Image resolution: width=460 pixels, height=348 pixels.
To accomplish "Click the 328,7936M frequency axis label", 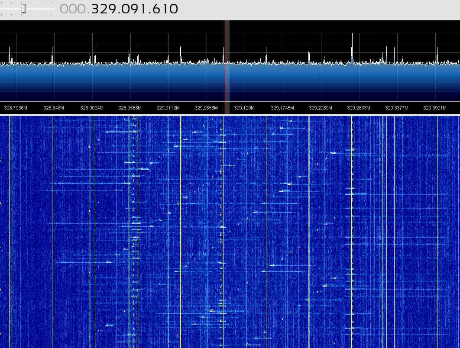I will [x=16, y=108].
